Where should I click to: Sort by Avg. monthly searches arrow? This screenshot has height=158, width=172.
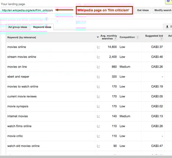click(98, 37)
